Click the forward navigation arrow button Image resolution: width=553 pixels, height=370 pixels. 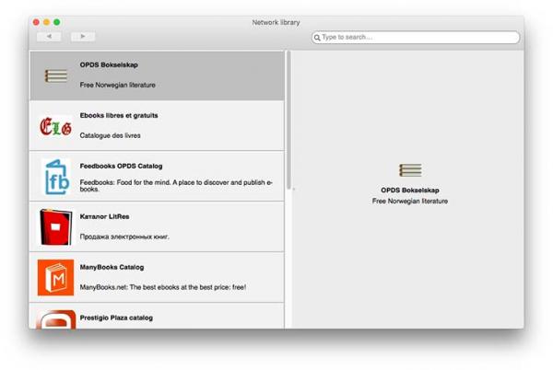(x=83, y=36)
